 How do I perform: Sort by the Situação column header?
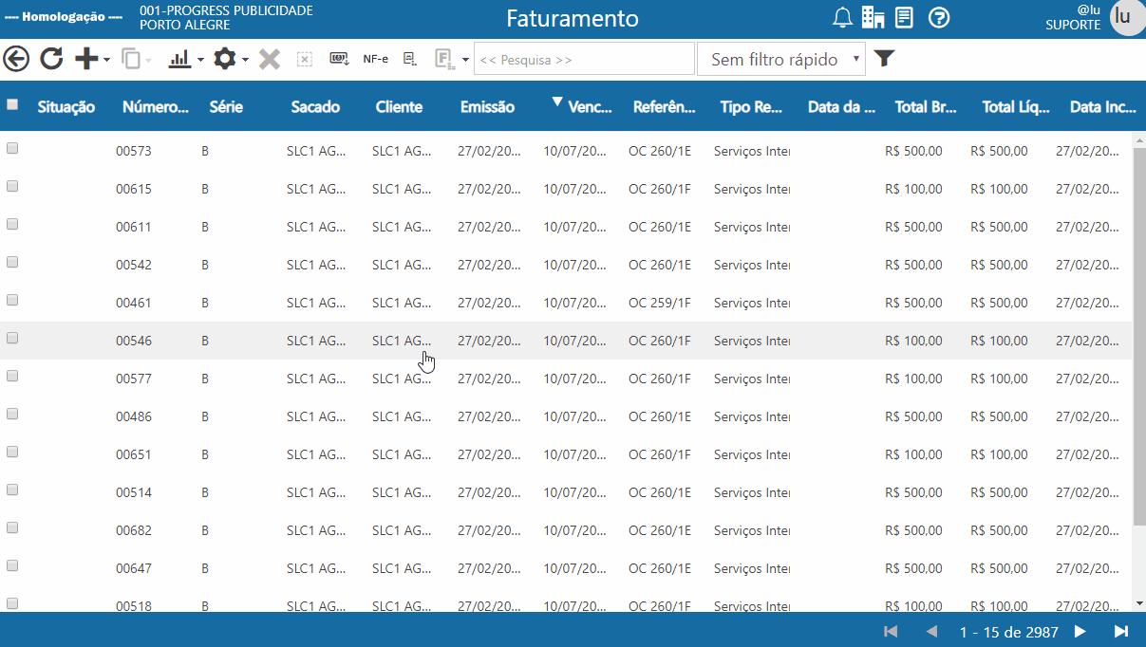66,107
